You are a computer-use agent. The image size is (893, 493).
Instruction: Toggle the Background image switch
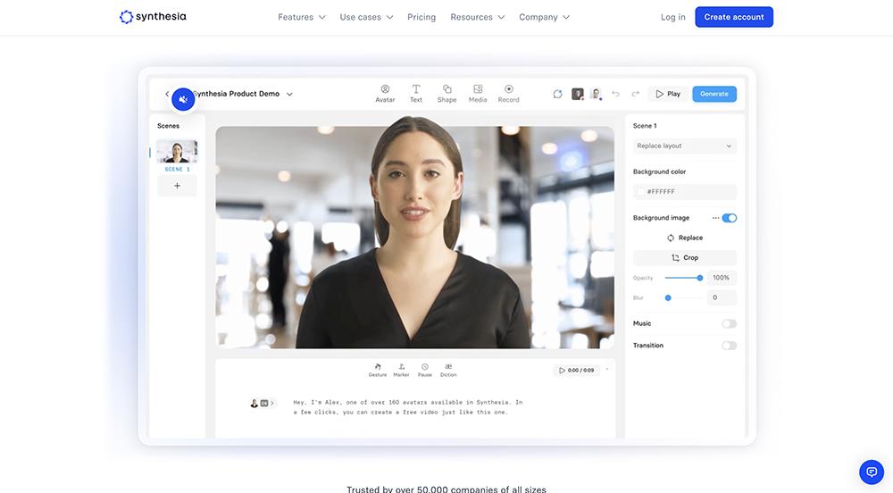[729, 218]
